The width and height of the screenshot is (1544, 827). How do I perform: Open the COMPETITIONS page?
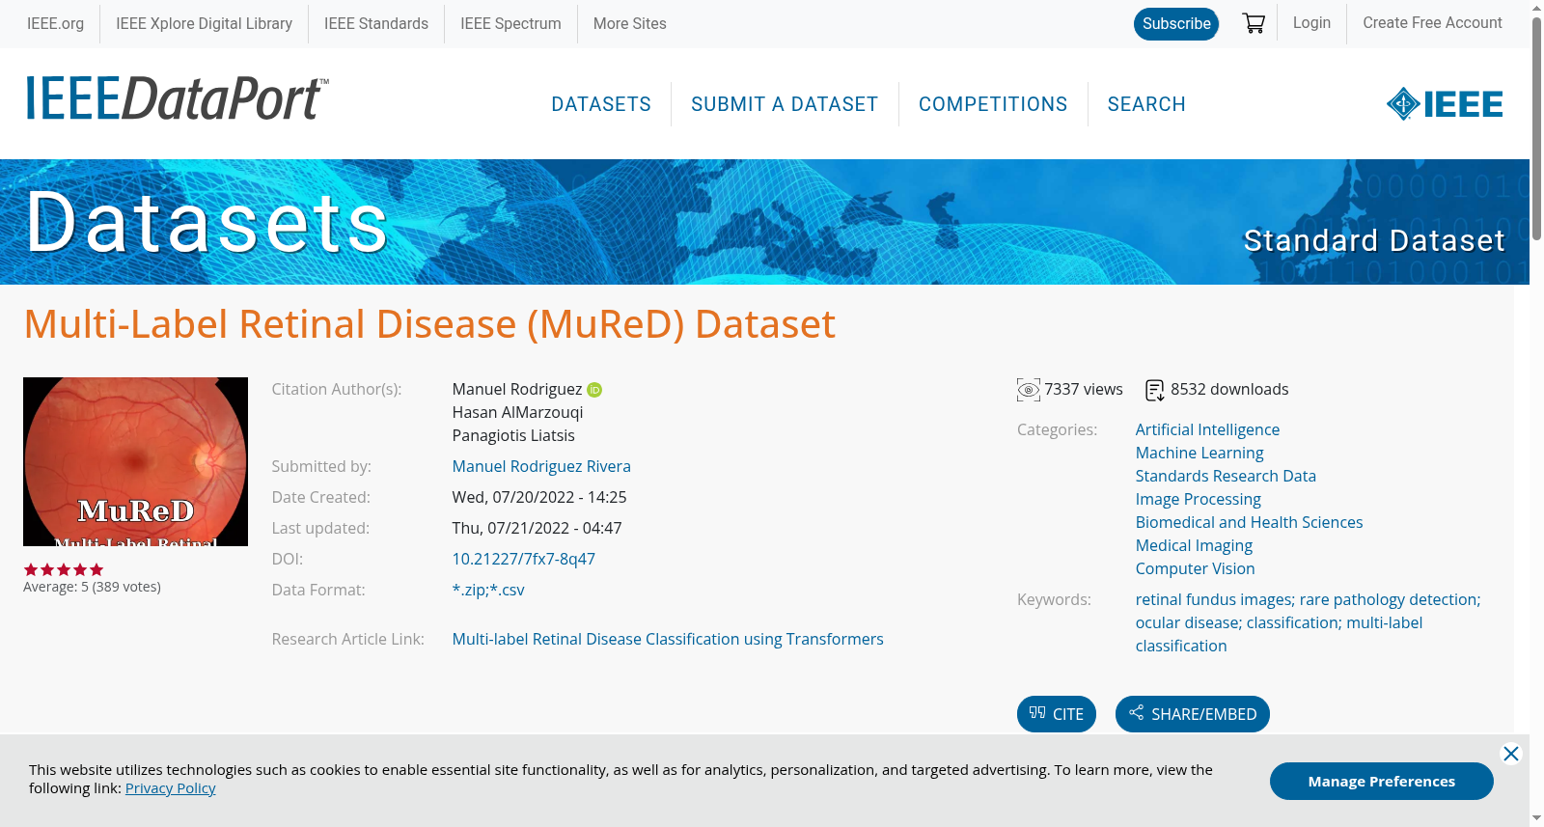[x=993, y=104]
